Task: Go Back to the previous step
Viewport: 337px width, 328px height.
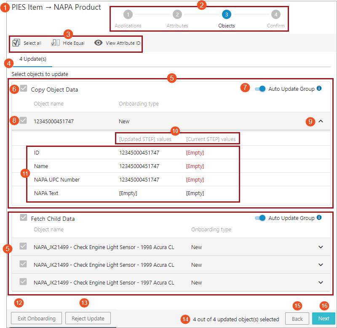Action: tap(297, 319)
